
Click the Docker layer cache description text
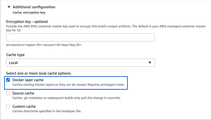tap(68, 85)
